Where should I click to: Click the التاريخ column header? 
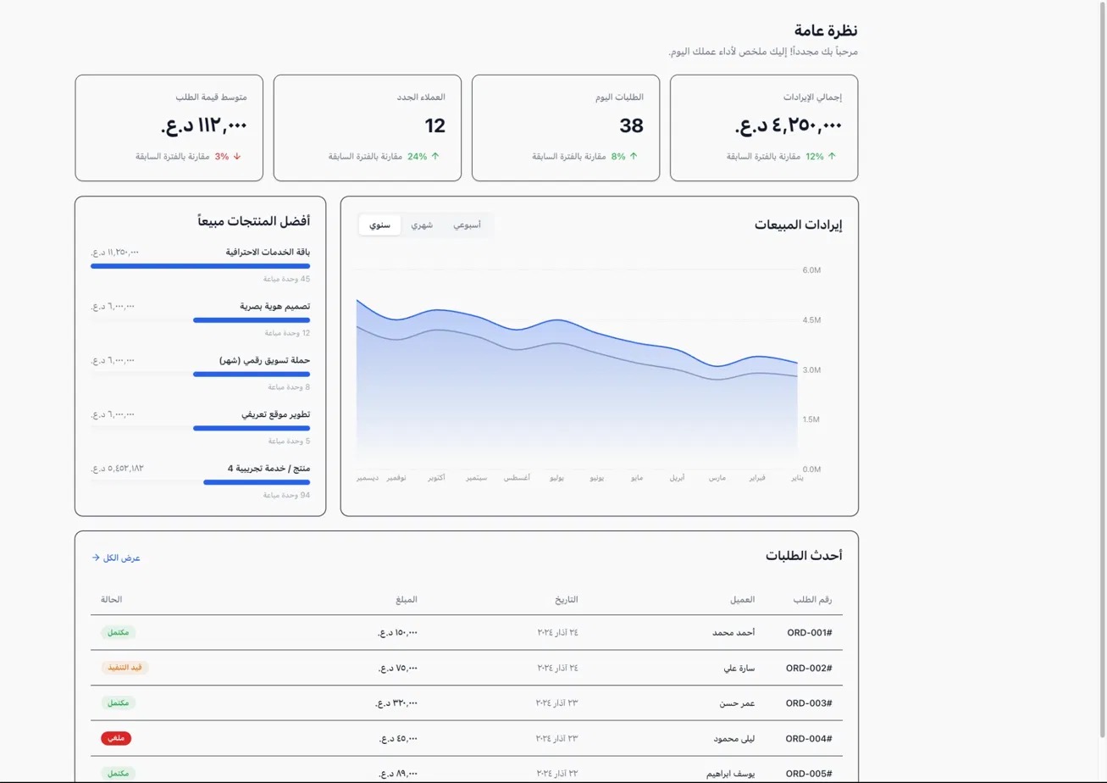[567, 600]
